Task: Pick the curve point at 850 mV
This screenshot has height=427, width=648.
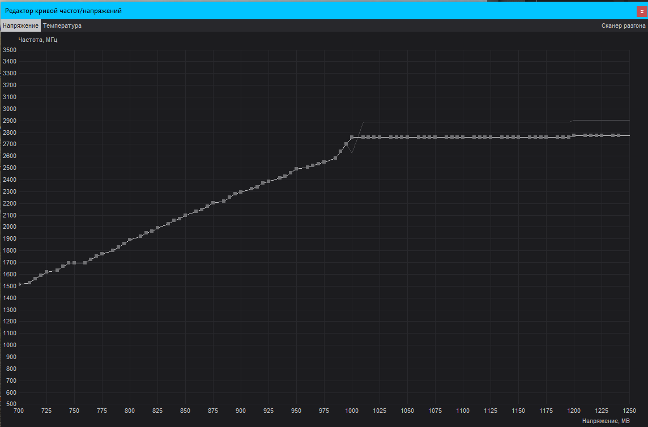Action: [185, 215]
